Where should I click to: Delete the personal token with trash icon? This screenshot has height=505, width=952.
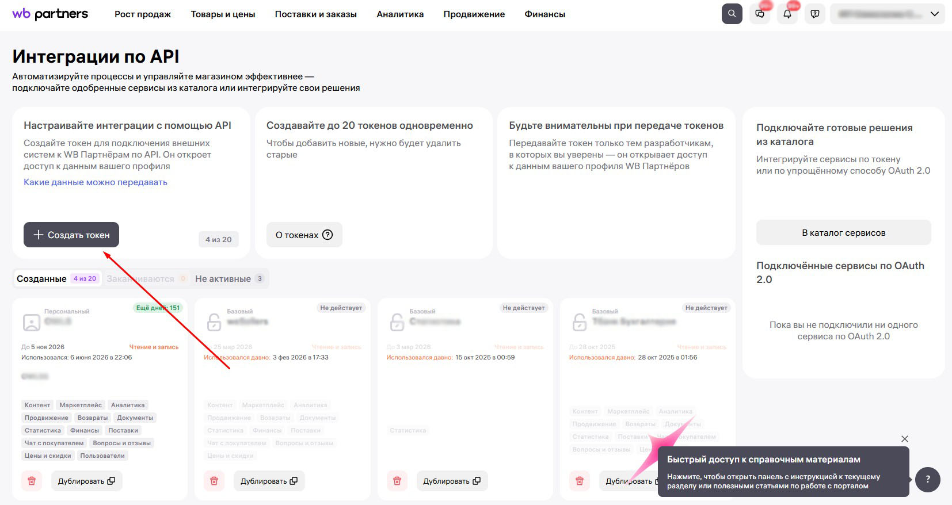click(32, 481)
